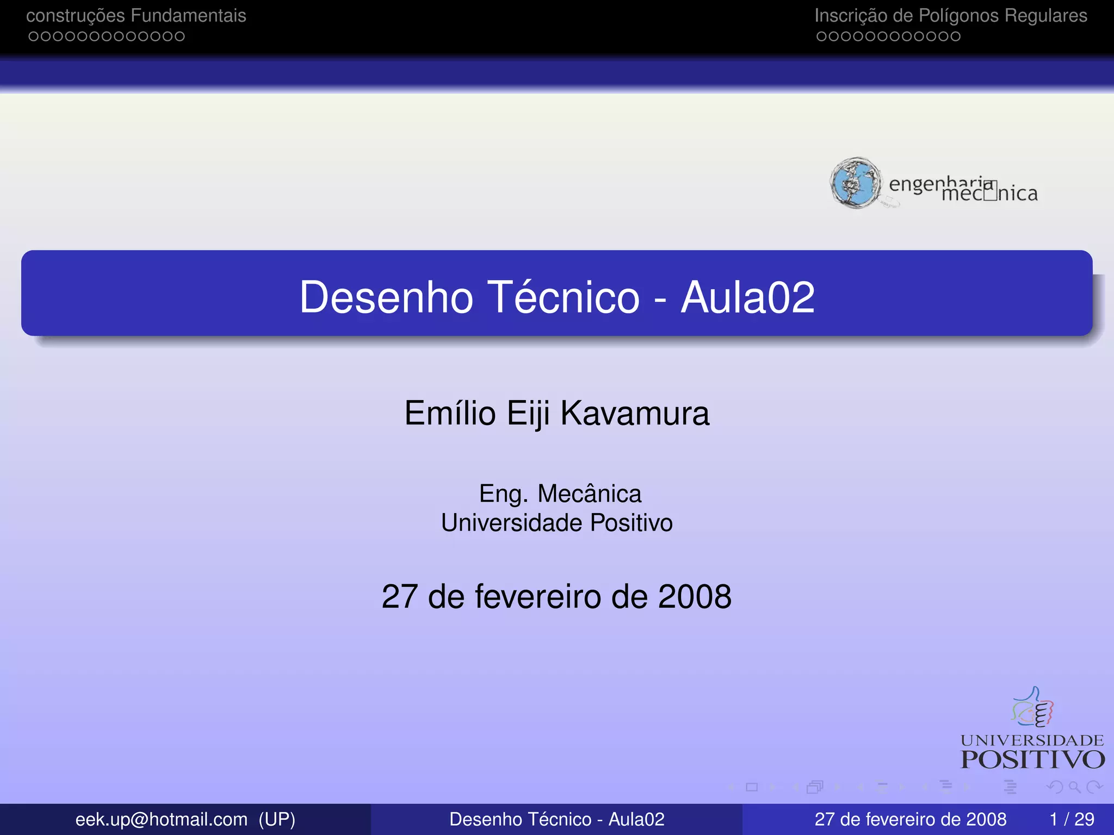Click the subsection navigation lines icon
Image resolution: width=1114 pixels, height=835 pixels.
(882, 787)
